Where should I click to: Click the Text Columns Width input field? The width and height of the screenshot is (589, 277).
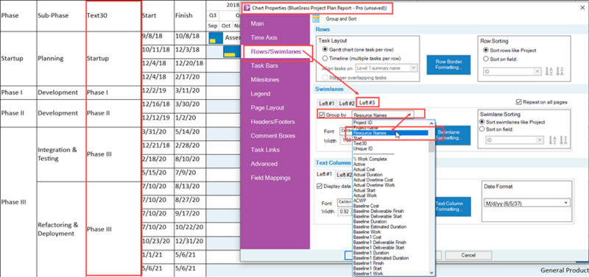[x=344, y=212]
